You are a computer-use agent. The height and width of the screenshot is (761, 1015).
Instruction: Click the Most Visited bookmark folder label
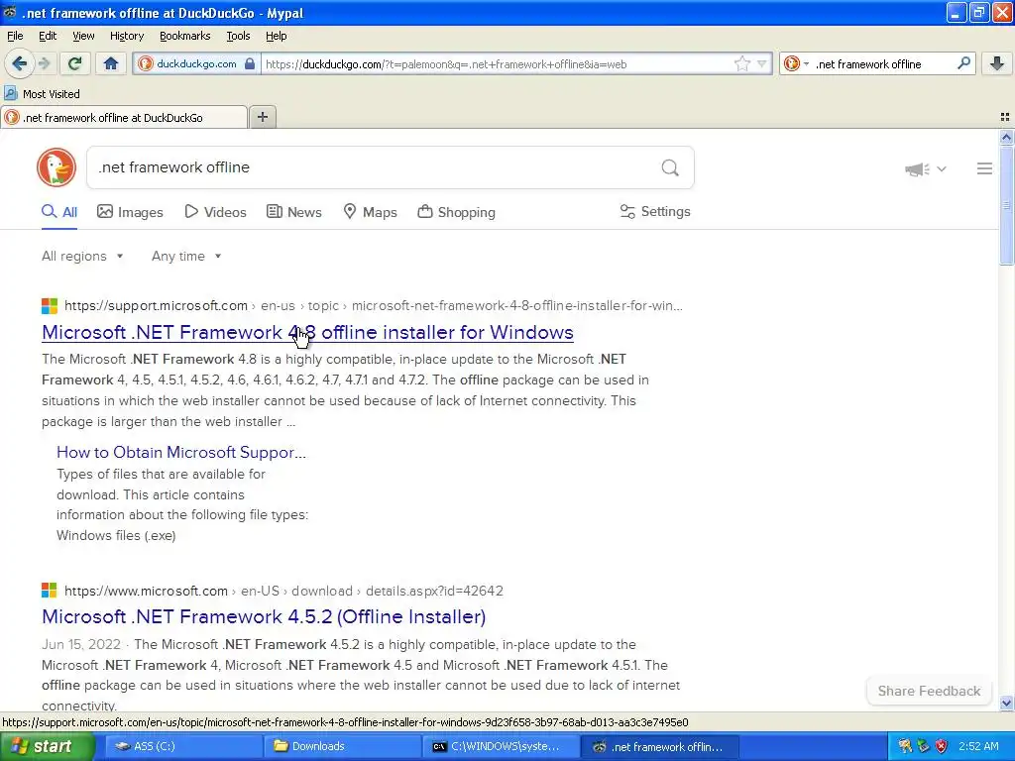coord(52,94)
